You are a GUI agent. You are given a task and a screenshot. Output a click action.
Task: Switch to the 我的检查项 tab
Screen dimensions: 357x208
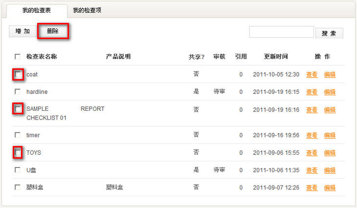pyautogui.click(x=87, y=10)
